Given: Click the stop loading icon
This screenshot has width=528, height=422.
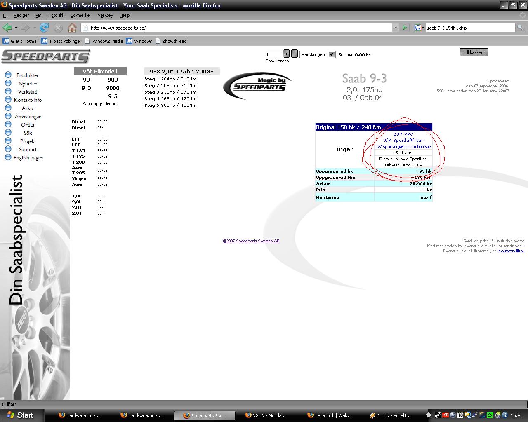Looking at the screenshot, I should pos(58,28).
